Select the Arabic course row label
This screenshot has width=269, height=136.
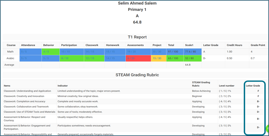[x=11, y=58]
